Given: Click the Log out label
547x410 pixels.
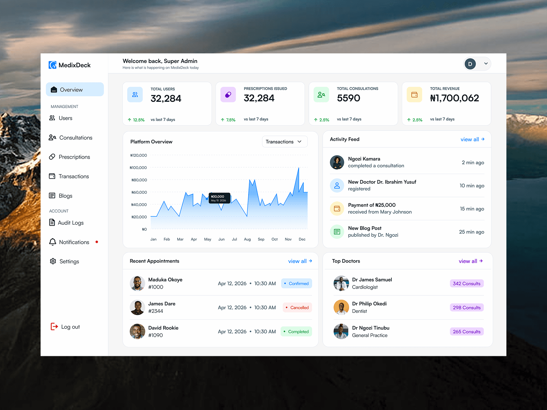Looking at the screenshot, I should point(71,327).
